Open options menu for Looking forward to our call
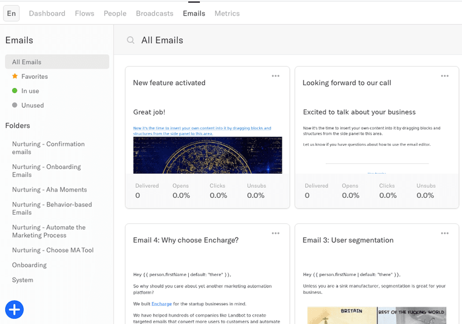Image resolution: width=462 pixels, height=324 pixels. click(x=445, y=76)
